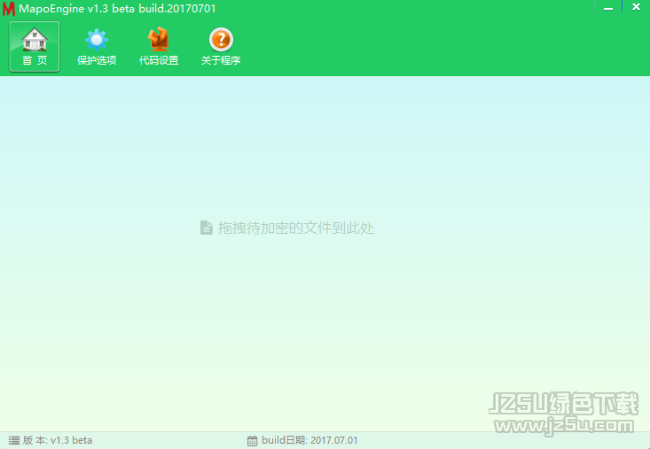Click the list icon in status bar
Viewport: 650px width, 449px height.
[x=14, y=440]
